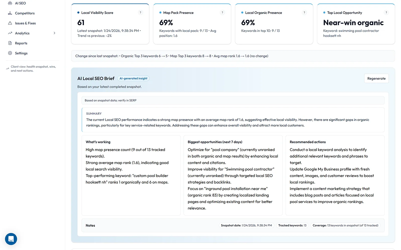Select the Snapshot date chip
The image size is (401, 250).
click(x=246, y=225)
